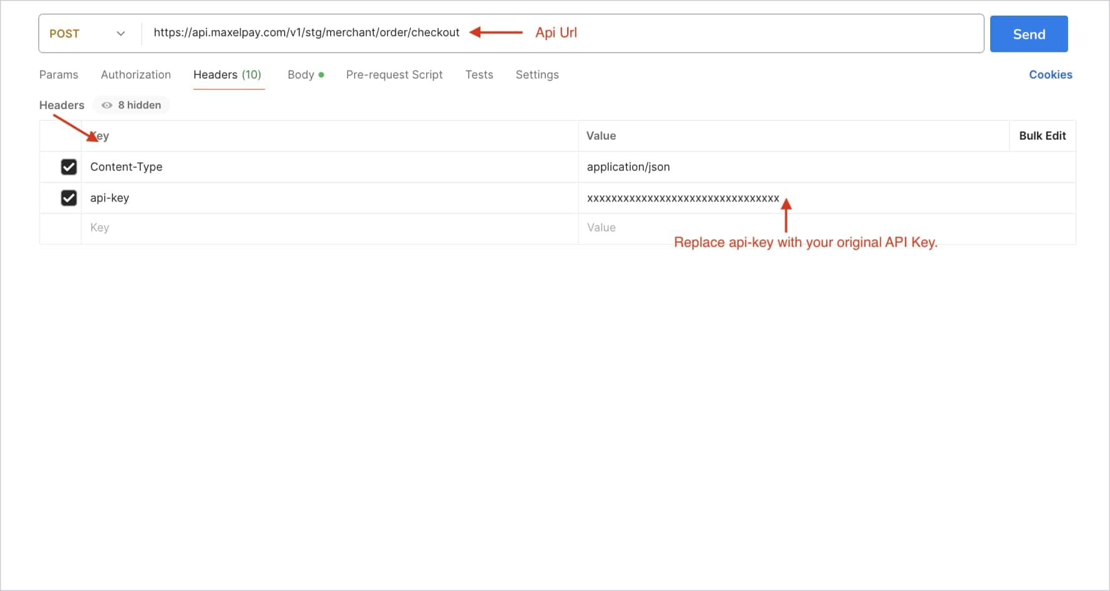Select the masked api-key value text
The width and height of the screenshot is (1110, 591).
pyautogui.click(x=682, y=198)
